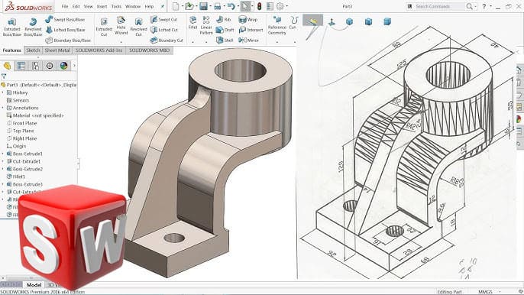Open the Fillet dropdown arrow
Screen dimensions: 524x295
192,42
